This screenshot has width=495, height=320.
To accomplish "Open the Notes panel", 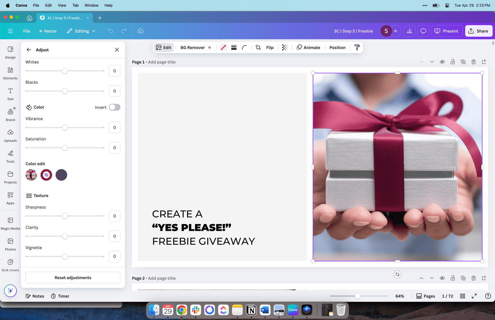I will coord(35,296).
